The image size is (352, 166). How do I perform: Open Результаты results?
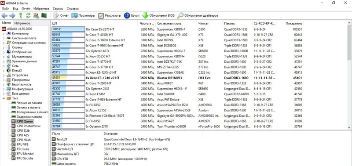[110, 15]
